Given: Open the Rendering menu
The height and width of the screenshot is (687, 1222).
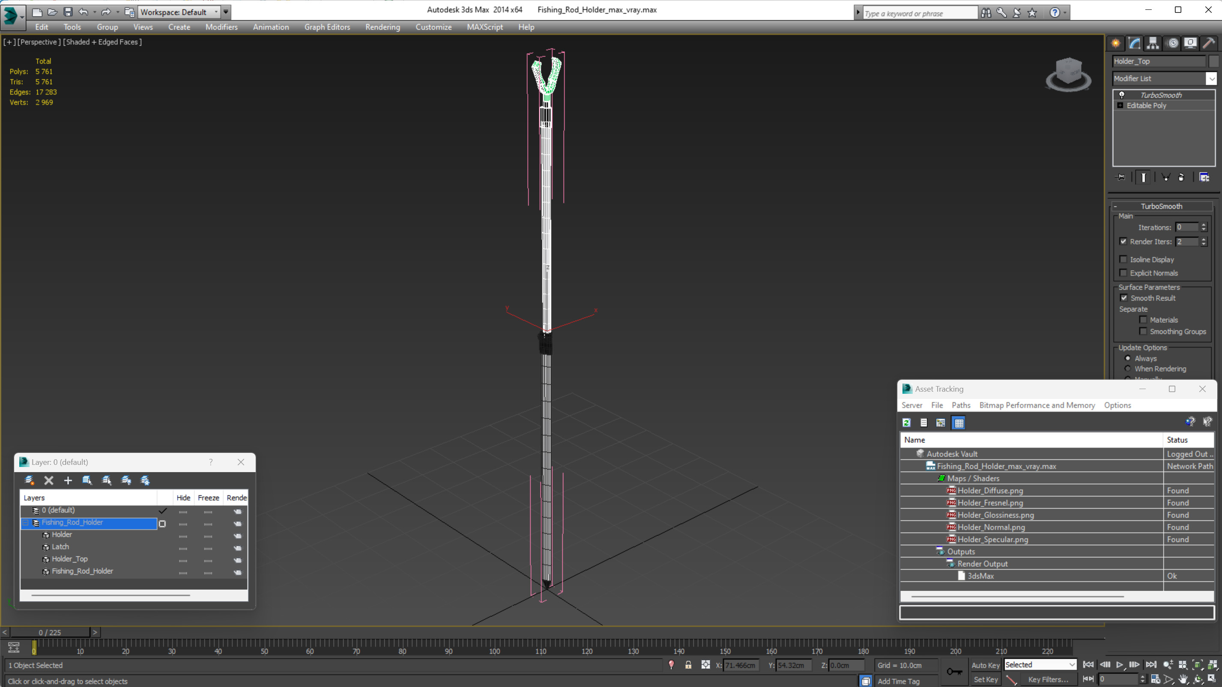Looking at the screenshot, I should 383,27.
